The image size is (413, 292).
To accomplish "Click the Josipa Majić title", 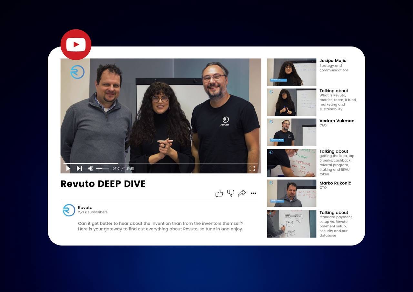I will (x=333, y=61).
